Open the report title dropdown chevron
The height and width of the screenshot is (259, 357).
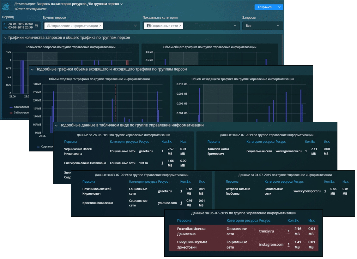122,4
